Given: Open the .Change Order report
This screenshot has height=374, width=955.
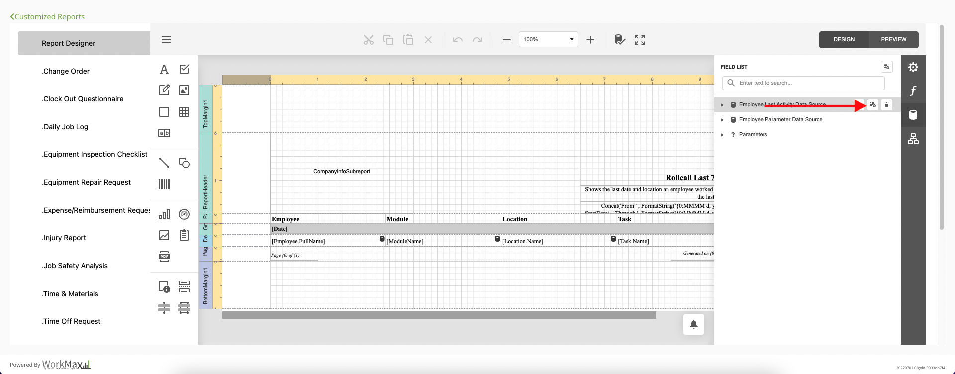Looking at the screenshot, I should 66,71.
